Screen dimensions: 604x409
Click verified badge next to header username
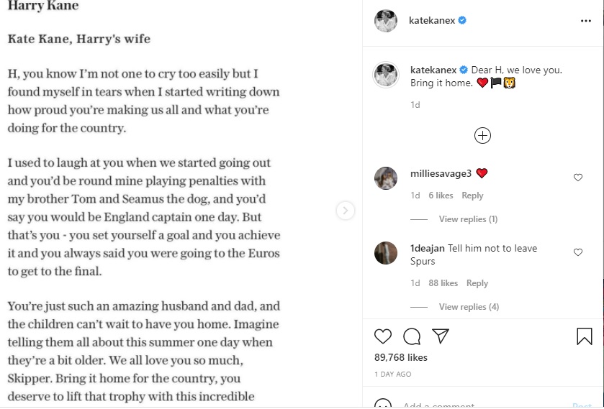462,21
